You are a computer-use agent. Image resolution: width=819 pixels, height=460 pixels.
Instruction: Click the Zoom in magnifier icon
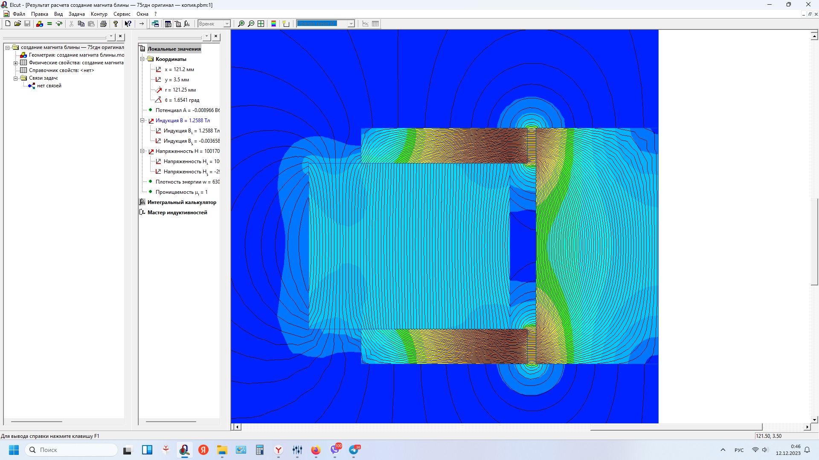[x=241, y=24]
